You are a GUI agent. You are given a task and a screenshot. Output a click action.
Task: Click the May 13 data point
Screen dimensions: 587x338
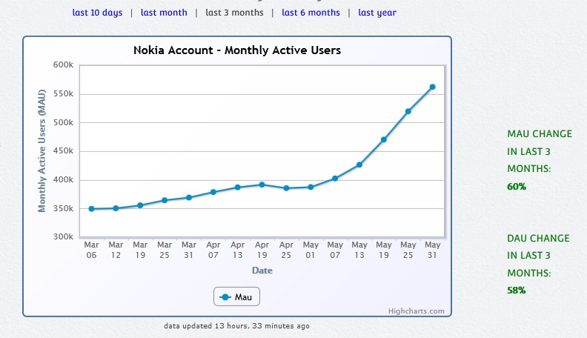359,165
